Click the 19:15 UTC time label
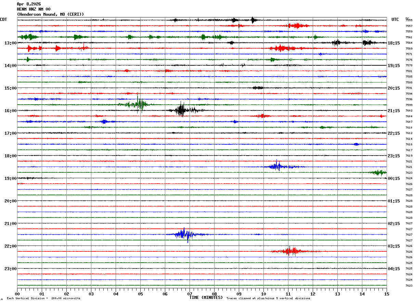The width and height of the screenshot is (414, 303). [x=394, y=66]
